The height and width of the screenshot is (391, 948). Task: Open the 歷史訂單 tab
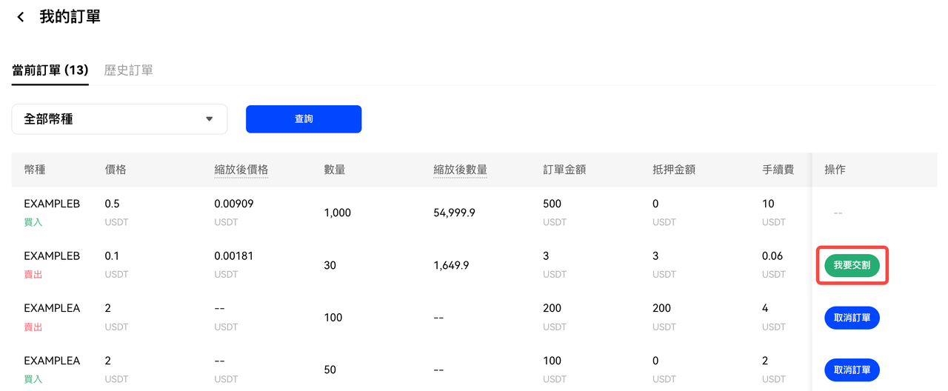click(x=129, y=70)
